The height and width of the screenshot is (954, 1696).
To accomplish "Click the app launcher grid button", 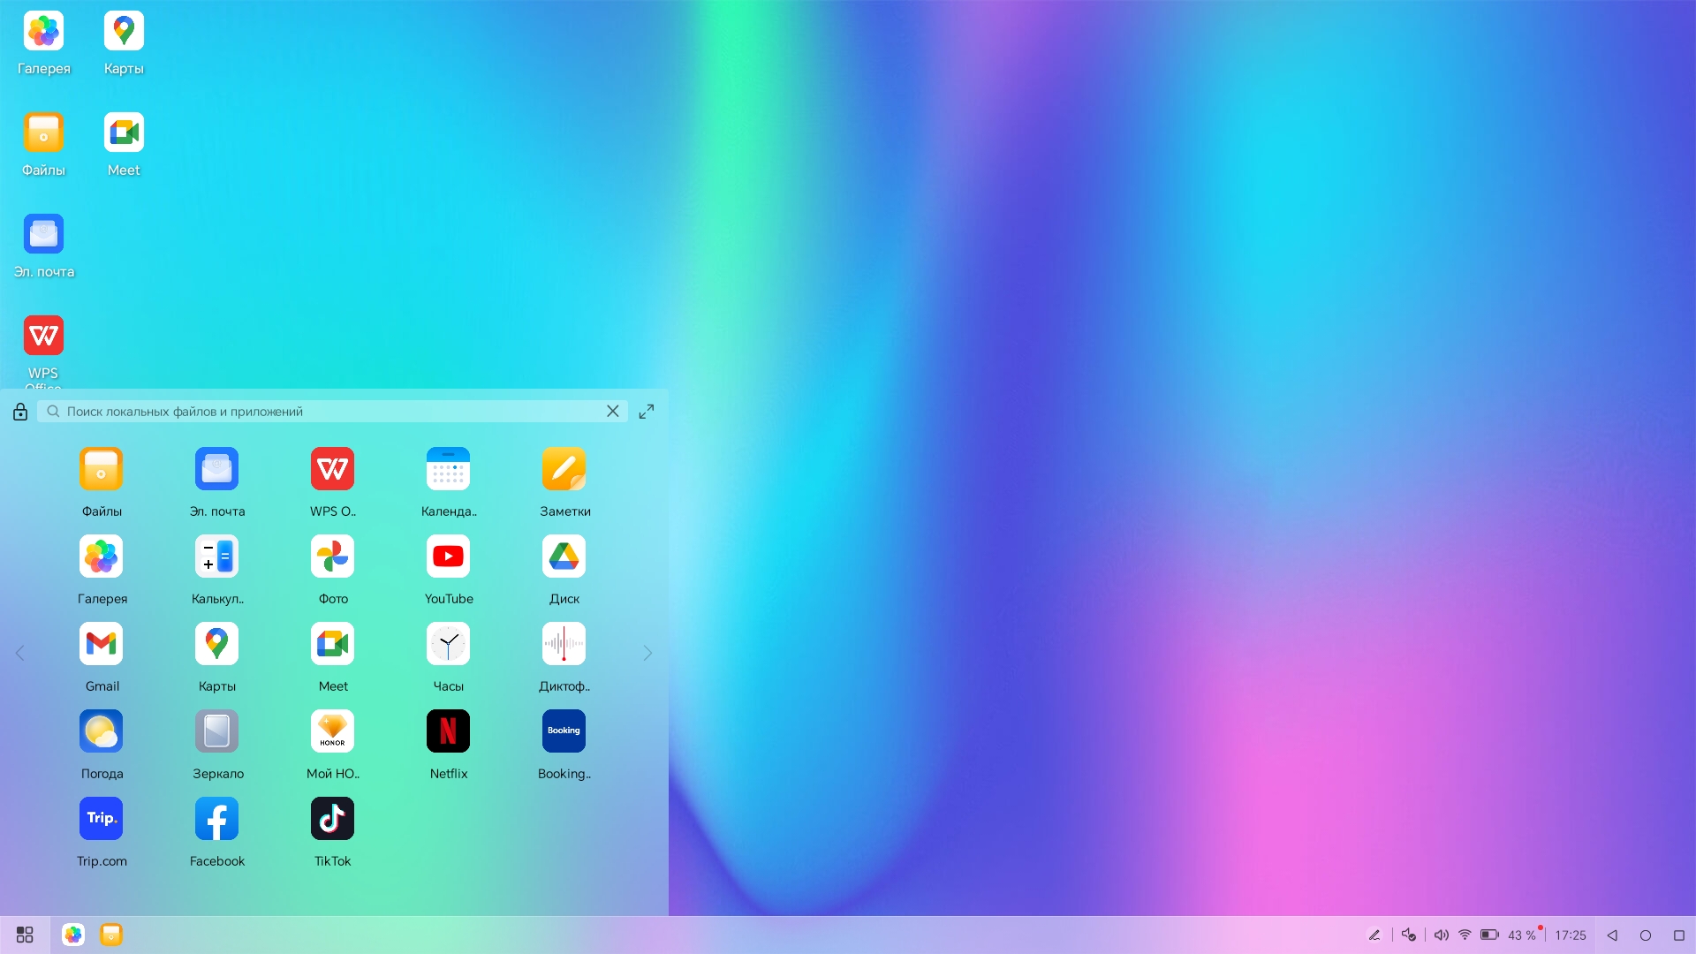I will (25, 935).
